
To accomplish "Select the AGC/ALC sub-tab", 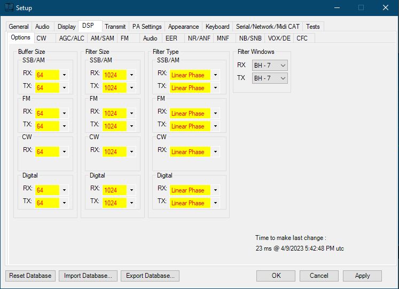I will point(72,38).
